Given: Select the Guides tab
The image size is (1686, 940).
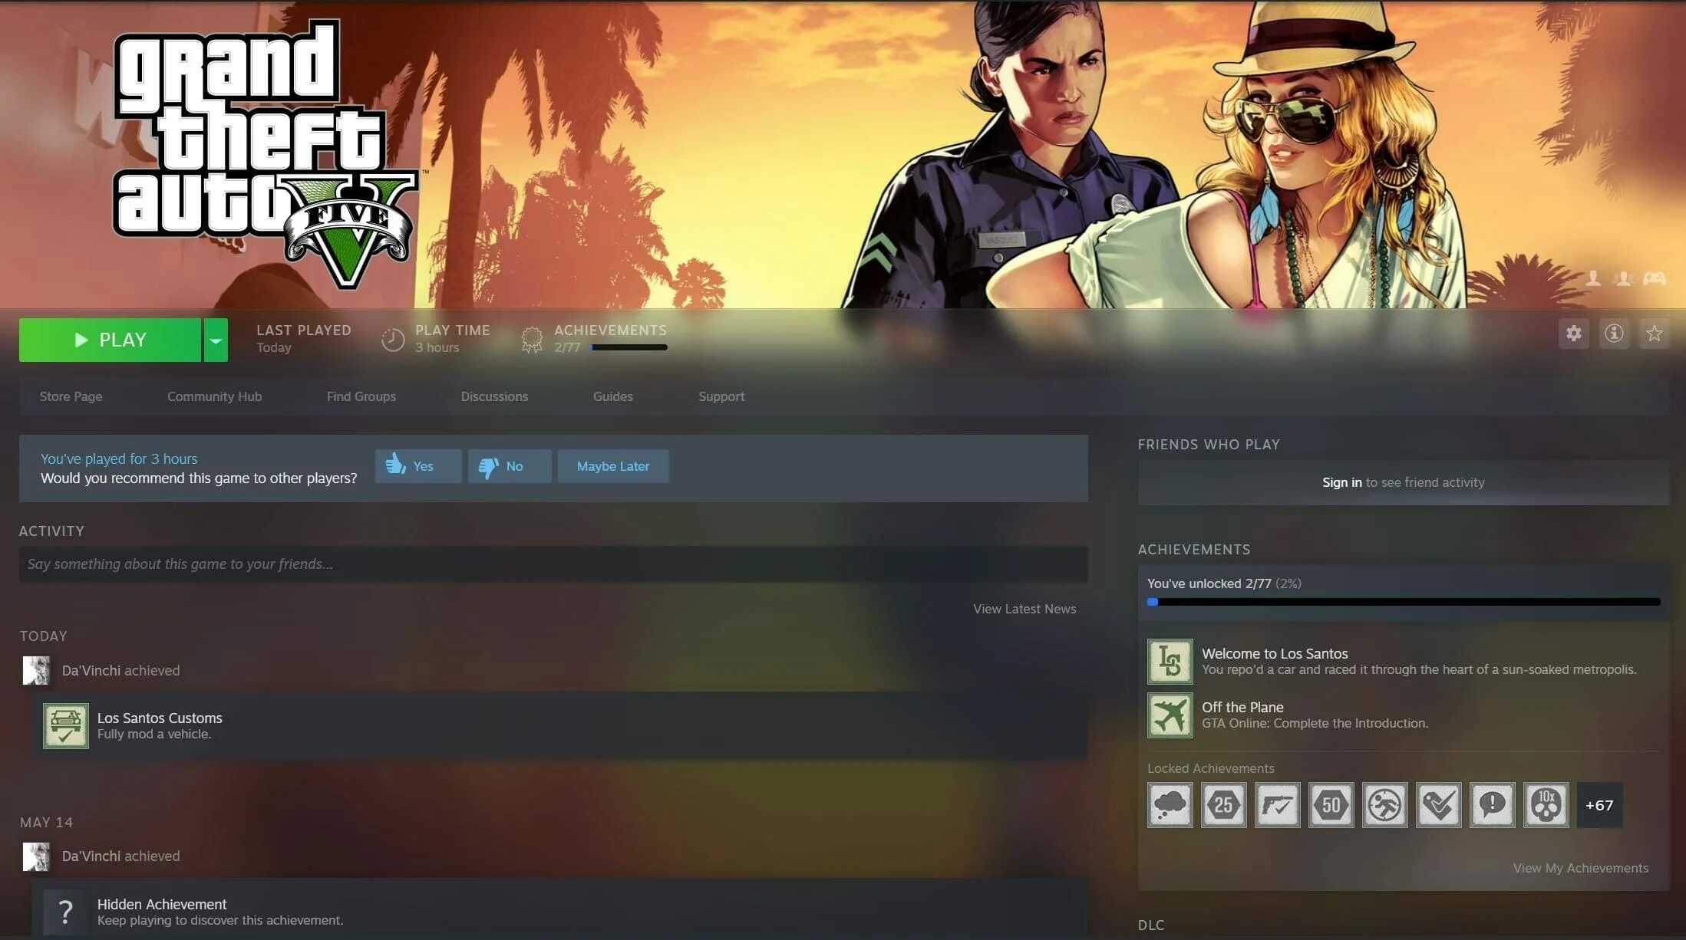Looking at the screenshot, I should click(x=612, y=396).
